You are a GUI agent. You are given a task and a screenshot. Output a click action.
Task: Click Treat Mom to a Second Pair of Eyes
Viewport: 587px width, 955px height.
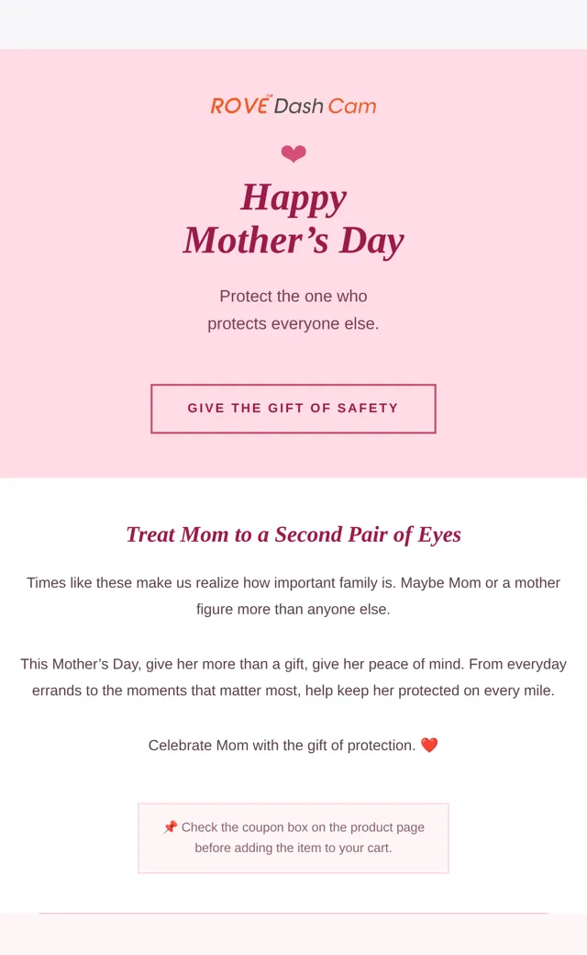pyautogui.click(x=293, y=534)
